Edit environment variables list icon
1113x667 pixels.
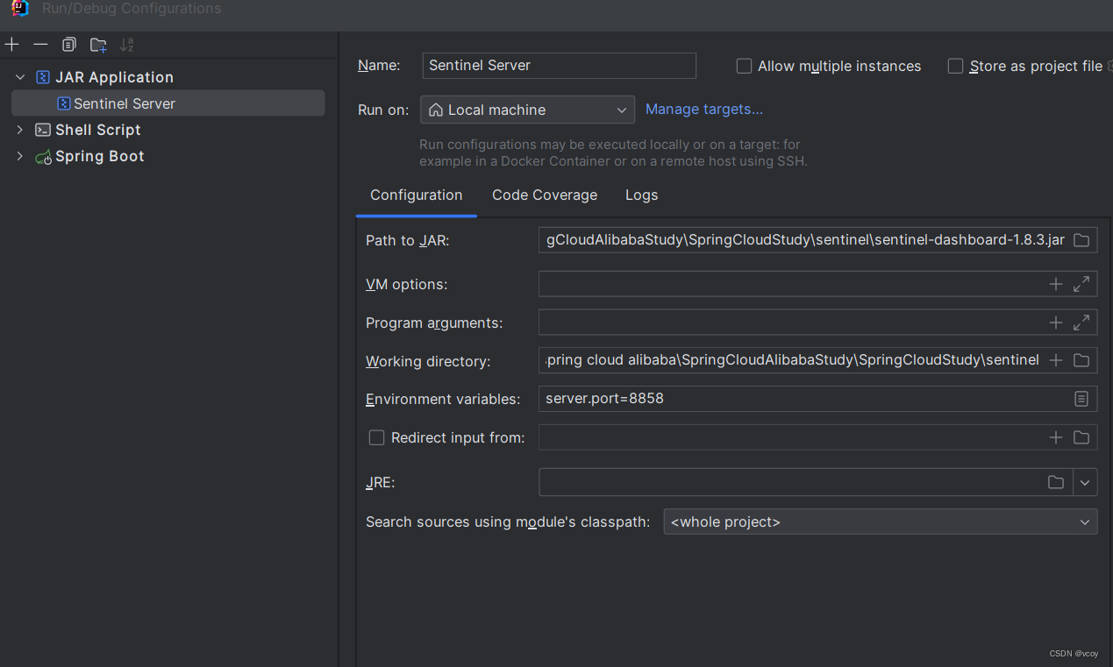1081,399
